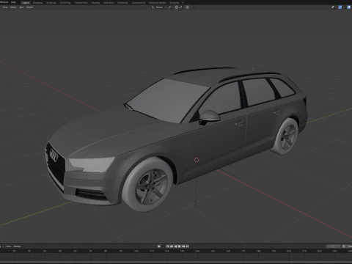Viewport: 352px width, 264px height.
Task: Open the timeline Marker menu
Action: coord(17,246)
